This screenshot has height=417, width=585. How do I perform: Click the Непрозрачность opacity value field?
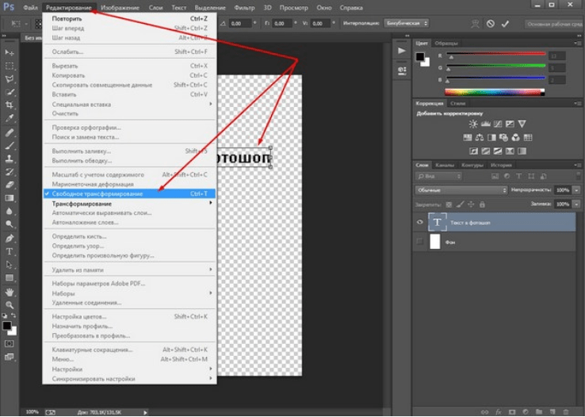click(x=561, y=190)
